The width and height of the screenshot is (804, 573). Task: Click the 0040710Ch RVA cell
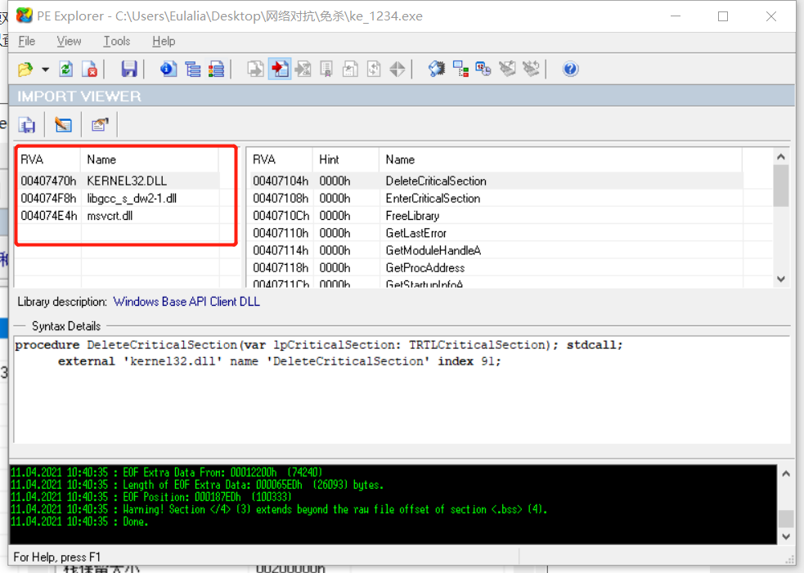(x=281, y=216)
